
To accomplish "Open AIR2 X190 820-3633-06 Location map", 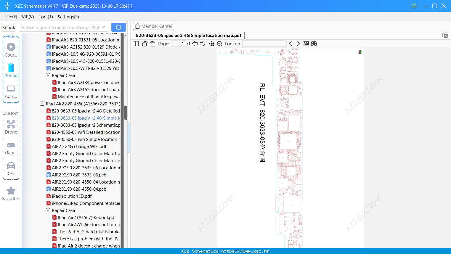I will (84, 168).
